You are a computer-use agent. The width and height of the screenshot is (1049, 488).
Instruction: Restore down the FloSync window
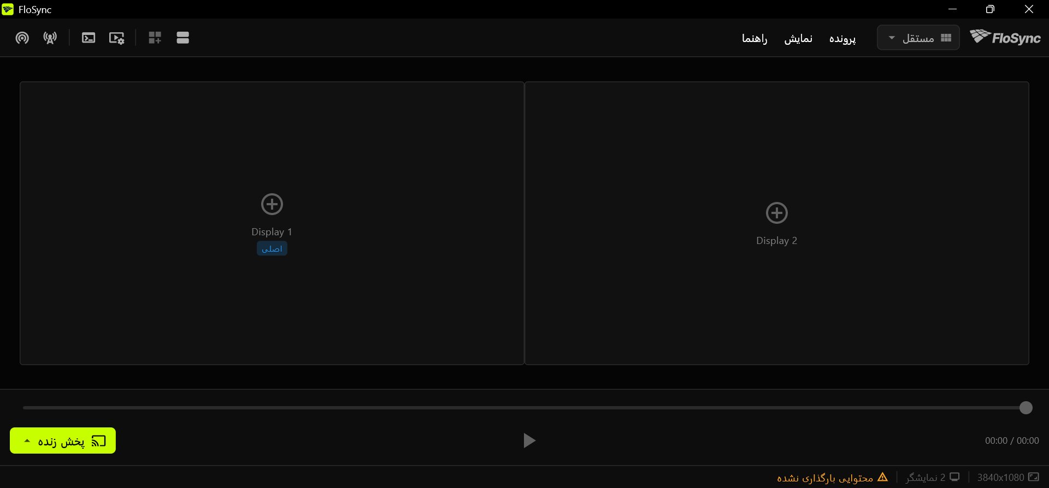coord(990,9)
